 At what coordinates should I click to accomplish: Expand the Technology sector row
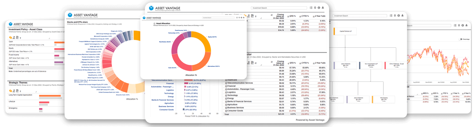[226, 95]
